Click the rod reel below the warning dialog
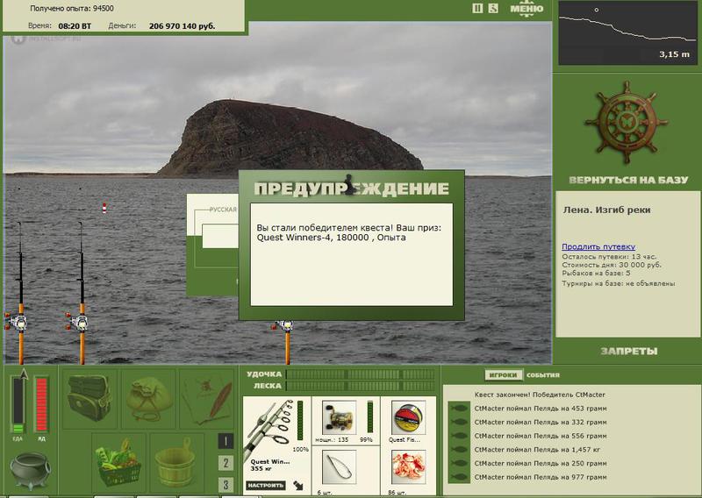Image resolution: width=702 pixels, height=498 pixels. coord(284,326)
